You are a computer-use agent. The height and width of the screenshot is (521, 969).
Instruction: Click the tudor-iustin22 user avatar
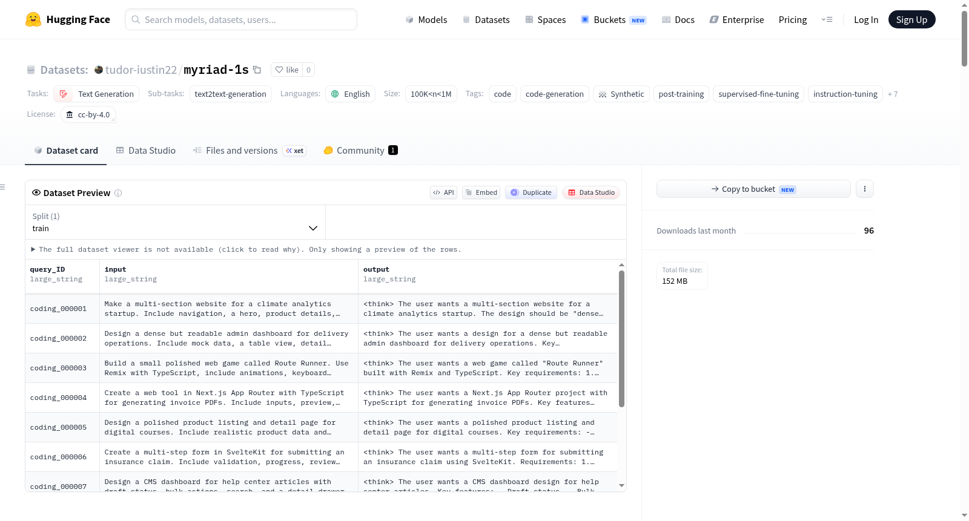point(99,70)
